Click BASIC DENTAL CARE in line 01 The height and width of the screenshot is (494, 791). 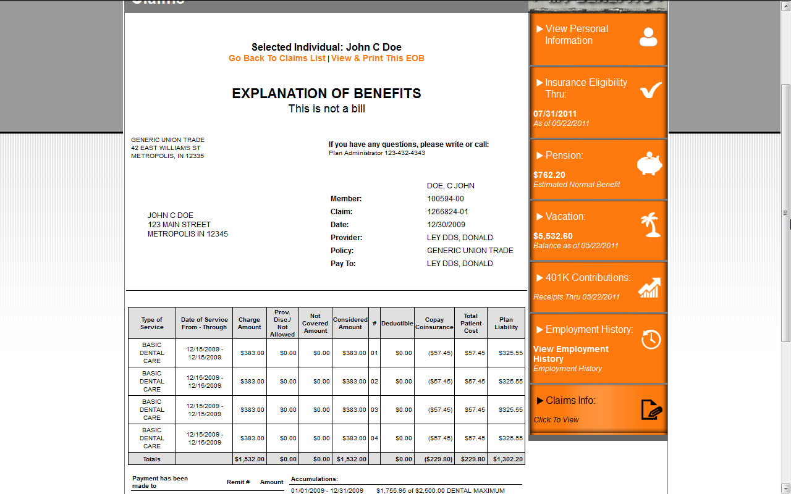click(152, 353)
